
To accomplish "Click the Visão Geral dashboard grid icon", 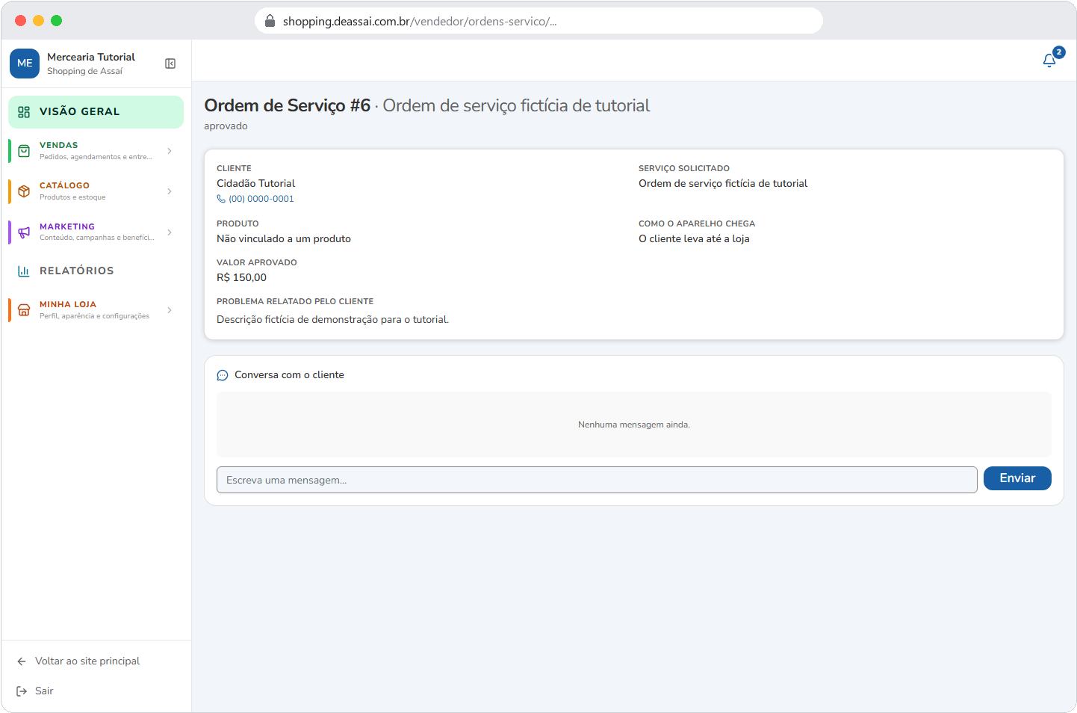I will click(x=24, y=112).
